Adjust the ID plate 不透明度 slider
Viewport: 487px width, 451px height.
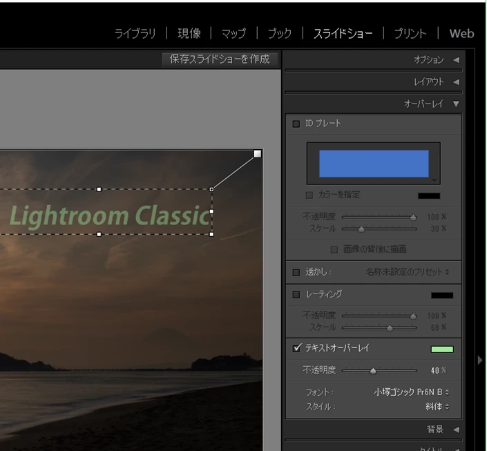coord(413,218)
